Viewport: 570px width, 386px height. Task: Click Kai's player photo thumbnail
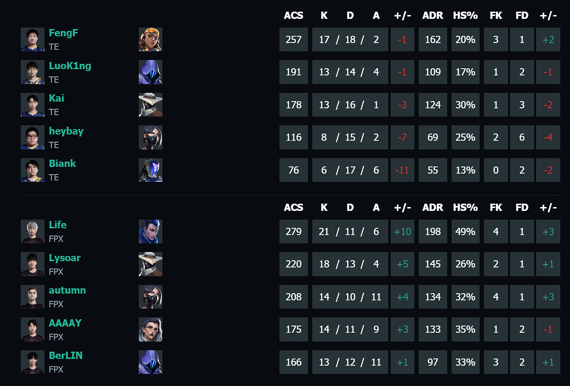coord(32,105)
